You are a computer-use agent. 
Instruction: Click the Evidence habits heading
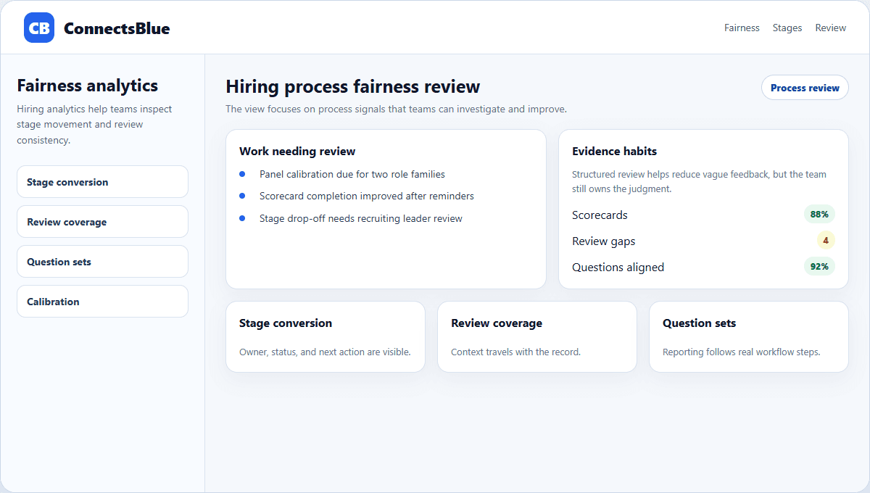tap(614, 152)
